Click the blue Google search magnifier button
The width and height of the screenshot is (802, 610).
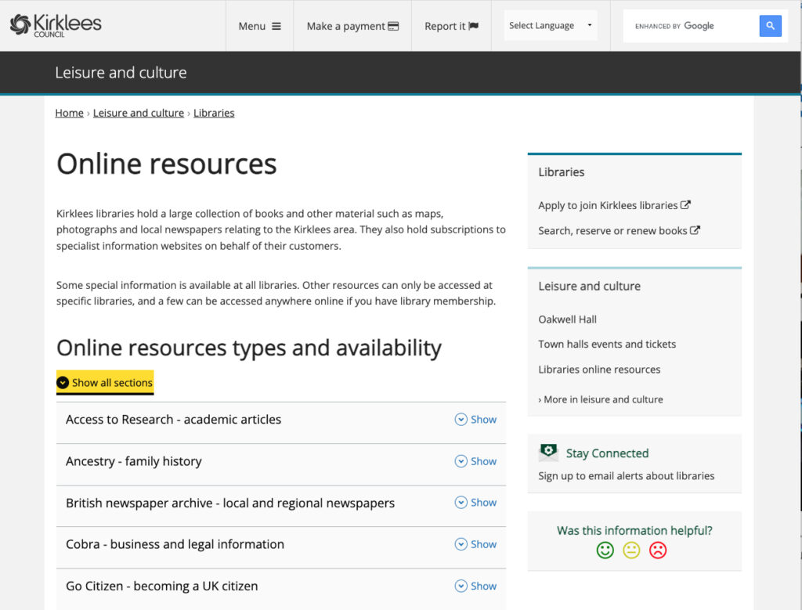click(x=770, y=26)
